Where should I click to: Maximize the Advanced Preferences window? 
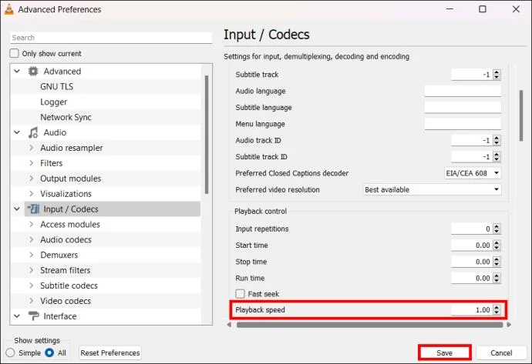click(483, 9)
